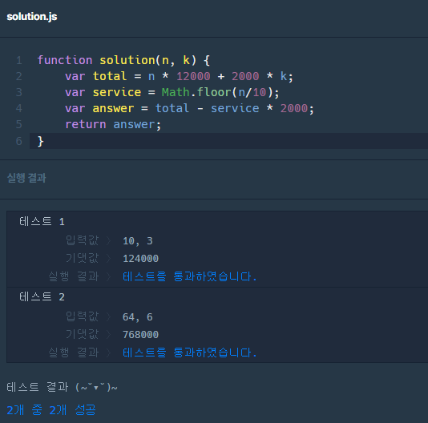
Task: Click the closing brace on line 6
Action: point(40,141)
